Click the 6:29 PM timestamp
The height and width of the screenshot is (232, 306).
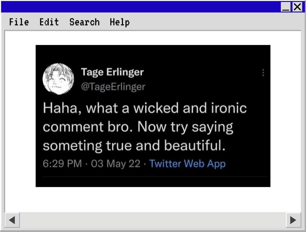tap(62, 164)
